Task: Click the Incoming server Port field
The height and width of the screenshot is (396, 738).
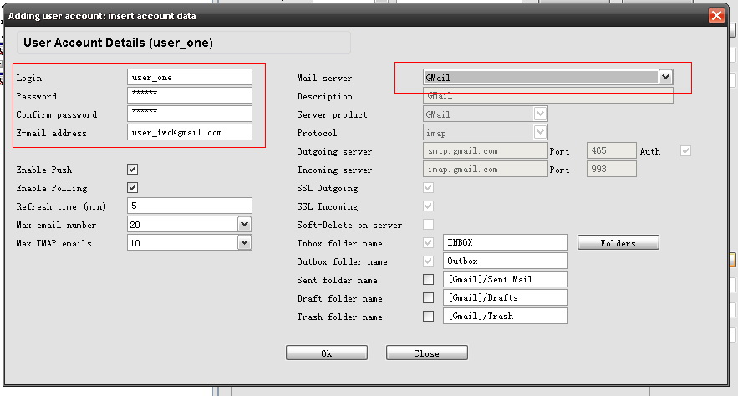Action: click(x=612, y=169)
